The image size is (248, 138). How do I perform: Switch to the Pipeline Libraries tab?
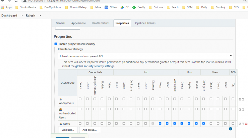click(145, 23)
